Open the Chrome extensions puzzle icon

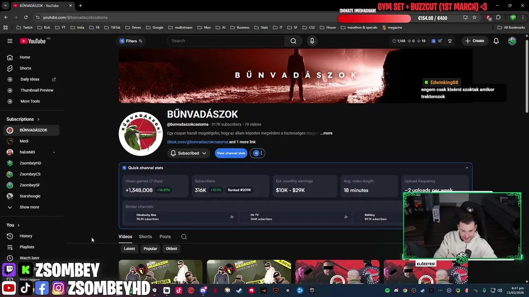tap(498, 17)
